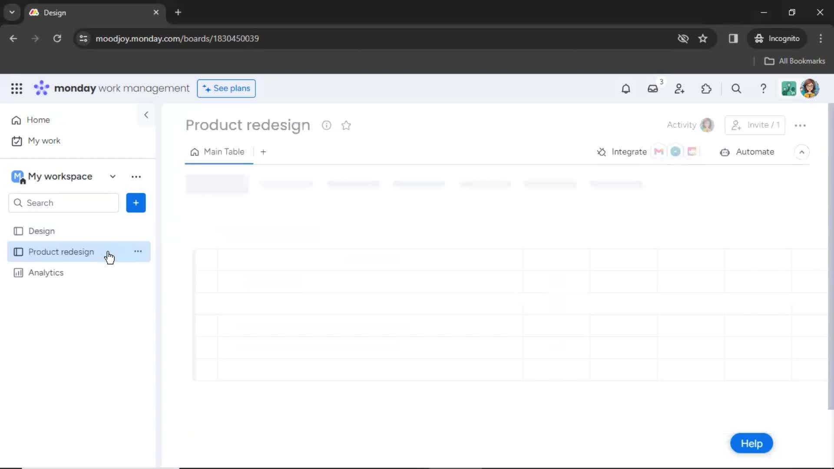Open the inbox/updates icon
Image resolution: width=834 pixels, height=469 pixels.
652,89
